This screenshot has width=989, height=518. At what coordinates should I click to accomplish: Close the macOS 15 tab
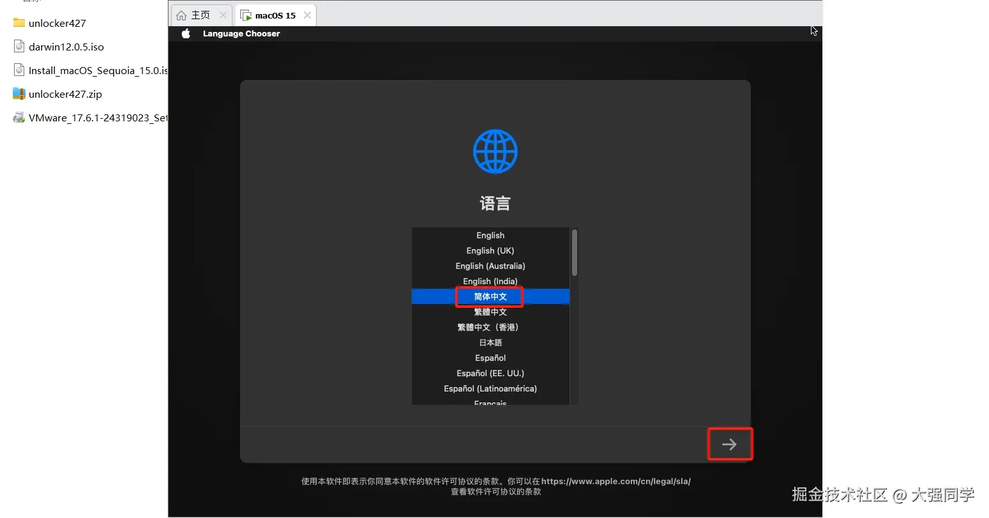[x=307, y=15]
